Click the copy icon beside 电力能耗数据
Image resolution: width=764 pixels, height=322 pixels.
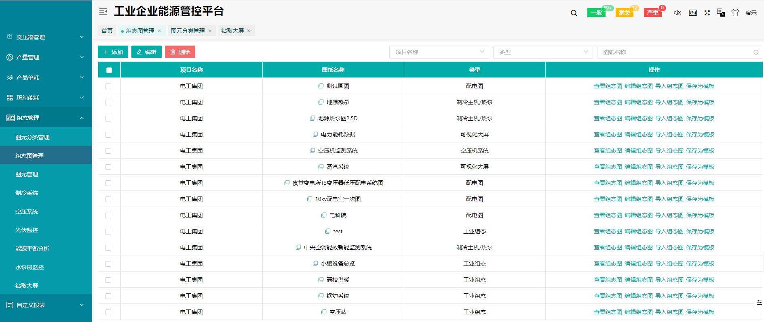coord(315,134)
